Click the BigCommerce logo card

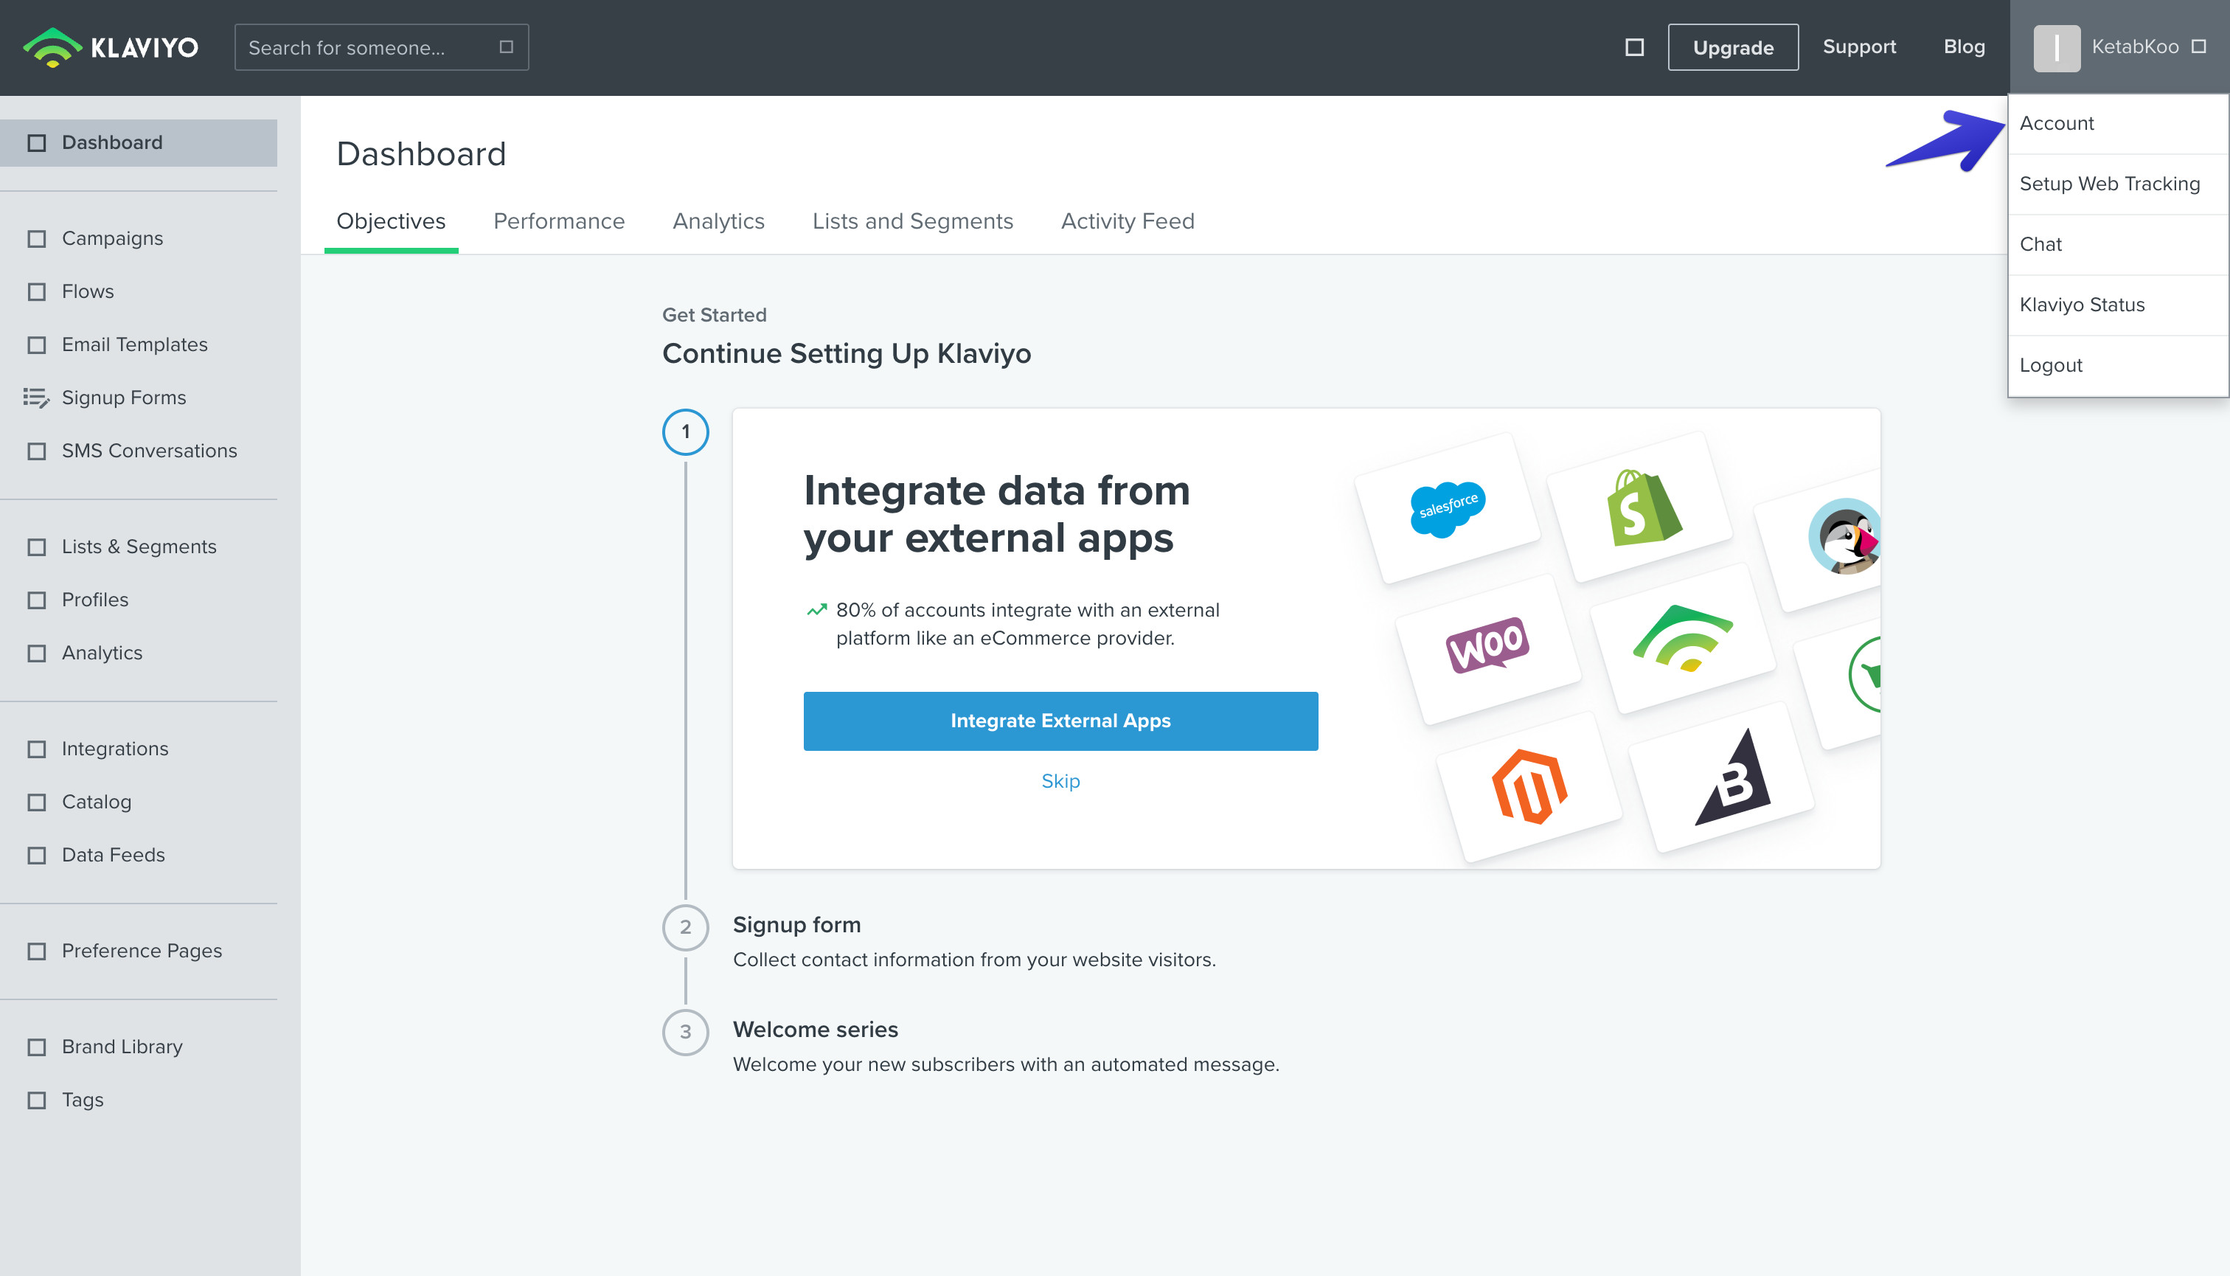1722,778
